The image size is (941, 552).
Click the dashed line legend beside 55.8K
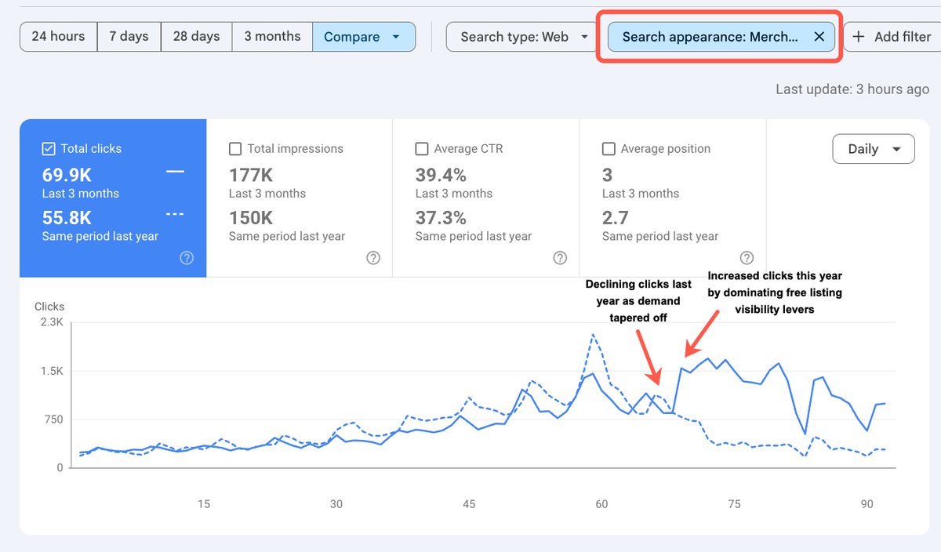tap(176, 213)
